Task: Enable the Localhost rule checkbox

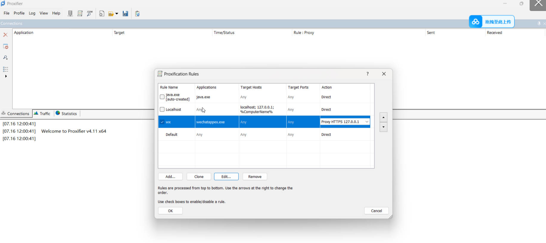Action: pos(162,109)
